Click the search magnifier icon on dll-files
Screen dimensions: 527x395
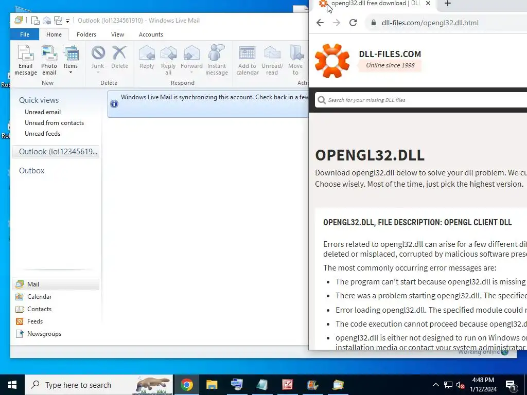pos(322,100)
